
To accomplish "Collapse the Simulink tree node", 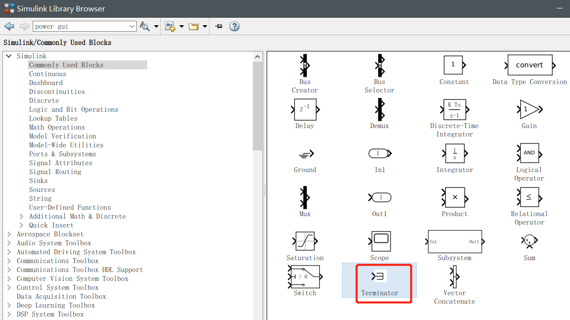I will (9, 56).
